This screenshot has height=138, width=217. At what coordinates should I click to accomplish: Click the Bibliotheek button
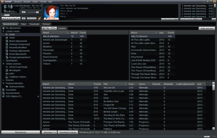point(21,132)
